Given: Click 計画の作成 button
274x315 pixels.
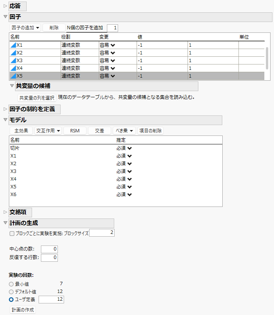Looking at the screenshot, I should (x=23, y=310).
